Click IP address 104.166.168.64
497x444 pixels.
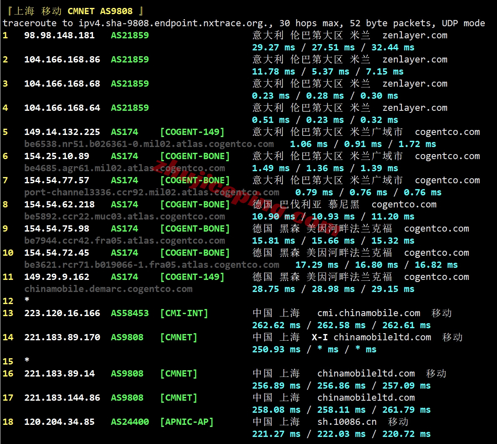tap(62, 107)
